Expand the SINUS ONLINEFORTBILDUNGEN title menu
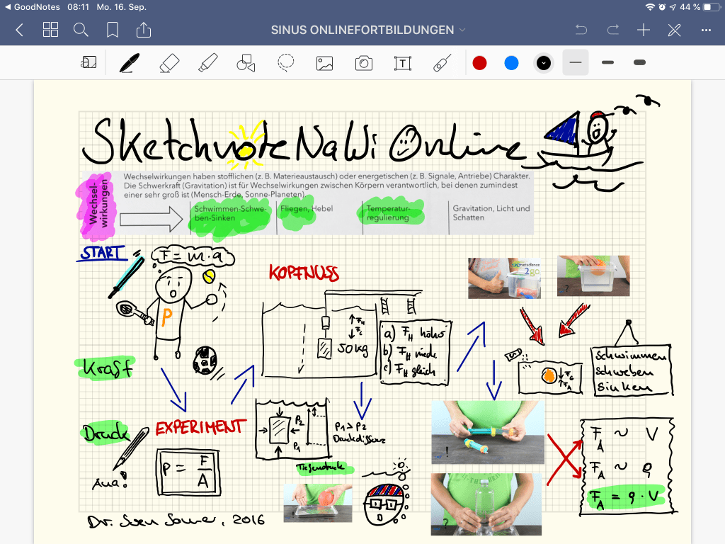The image size is (725, 544). click(368, 30)
